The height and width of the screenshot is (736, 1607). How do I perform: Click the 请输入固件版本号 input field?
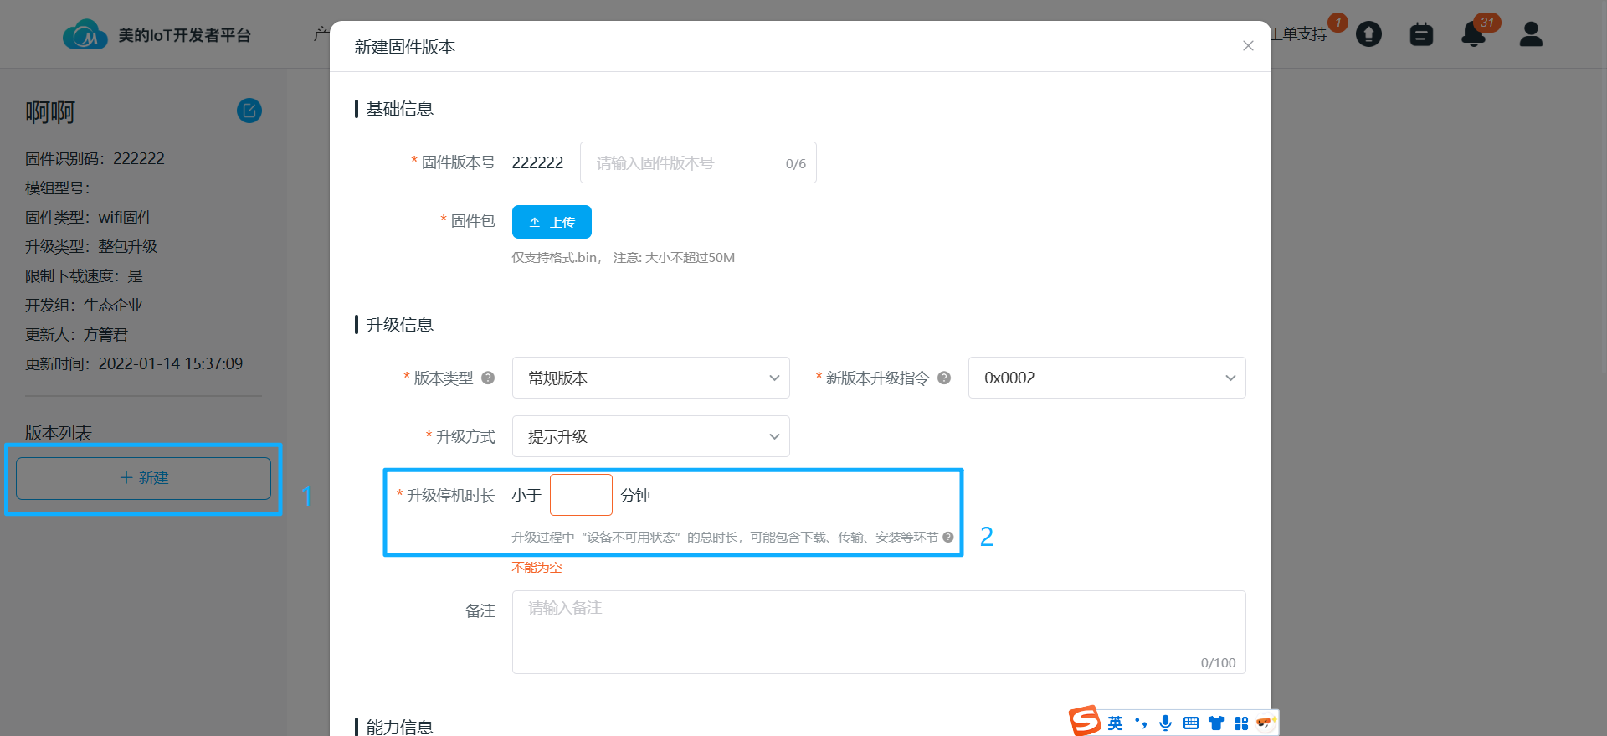point(686,162)
